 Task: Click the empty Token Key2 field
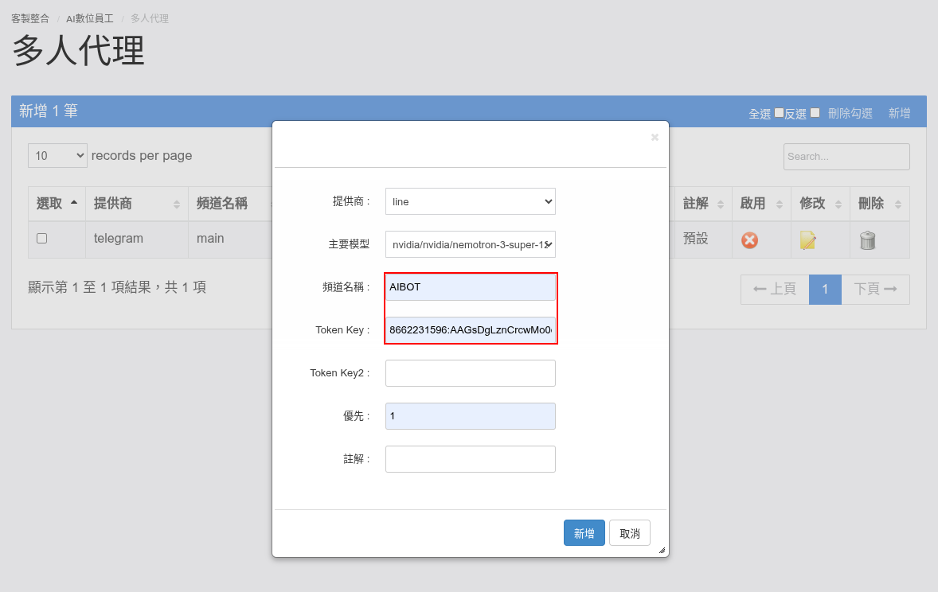(x=471, y=373)
